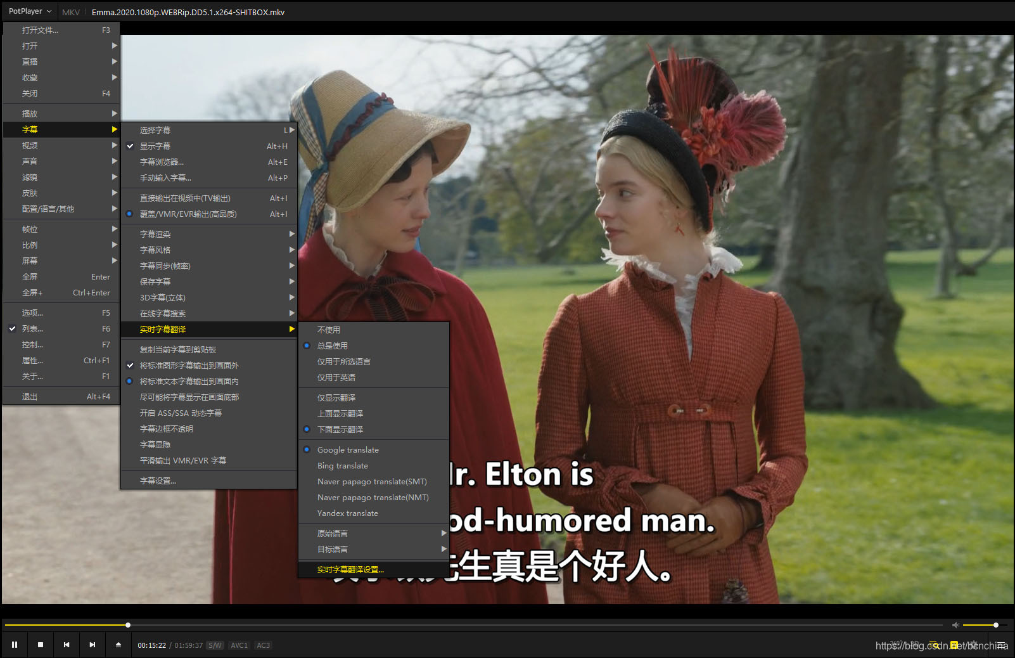The width and height of the screenshot is (1015, 658).
Task: Jump to previous file button
Action: click(x=67, y=645)
